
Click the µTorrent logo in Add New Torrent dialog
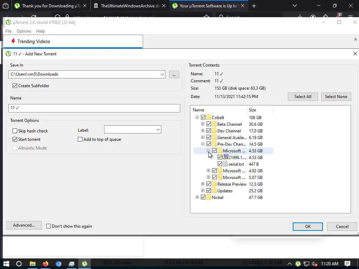point(8,54)
